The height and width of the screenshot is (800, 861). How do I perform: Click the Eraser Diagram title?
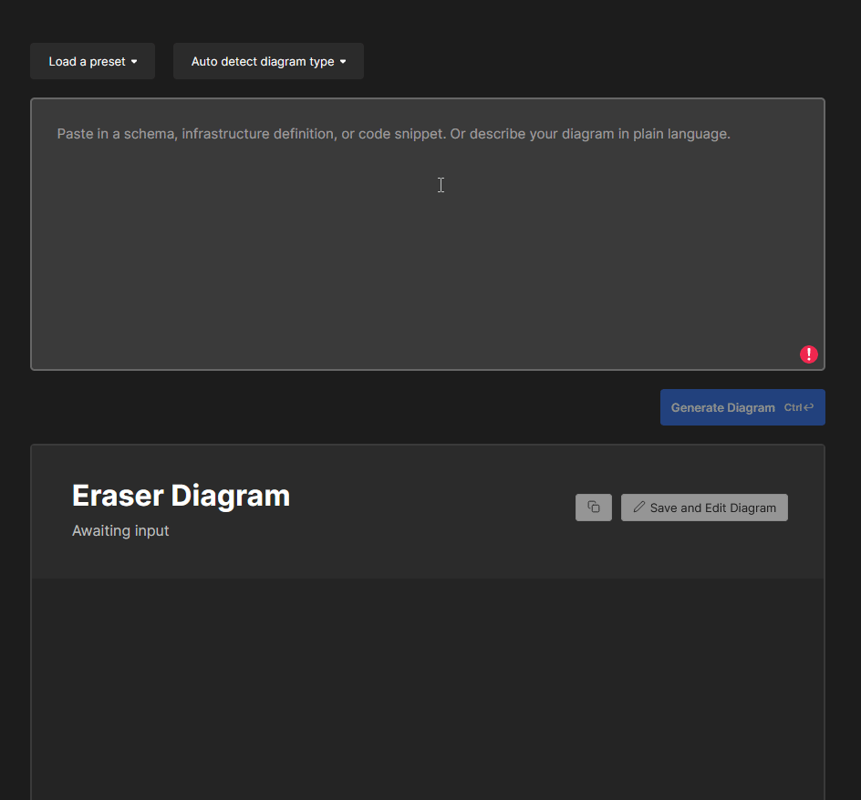coord(181,496)
